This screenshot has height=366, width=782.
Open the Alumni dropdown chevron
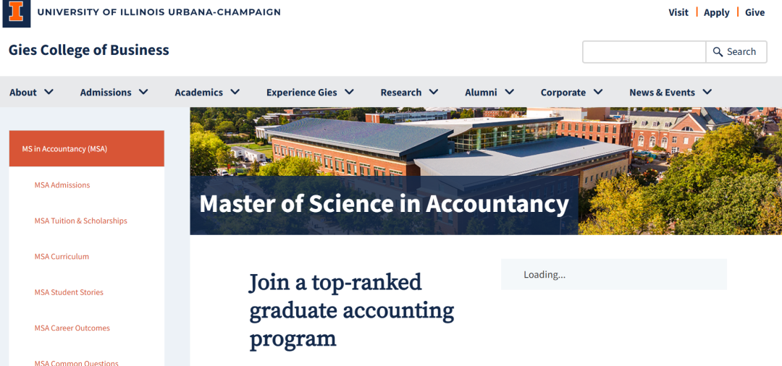[x=510, y=92]
